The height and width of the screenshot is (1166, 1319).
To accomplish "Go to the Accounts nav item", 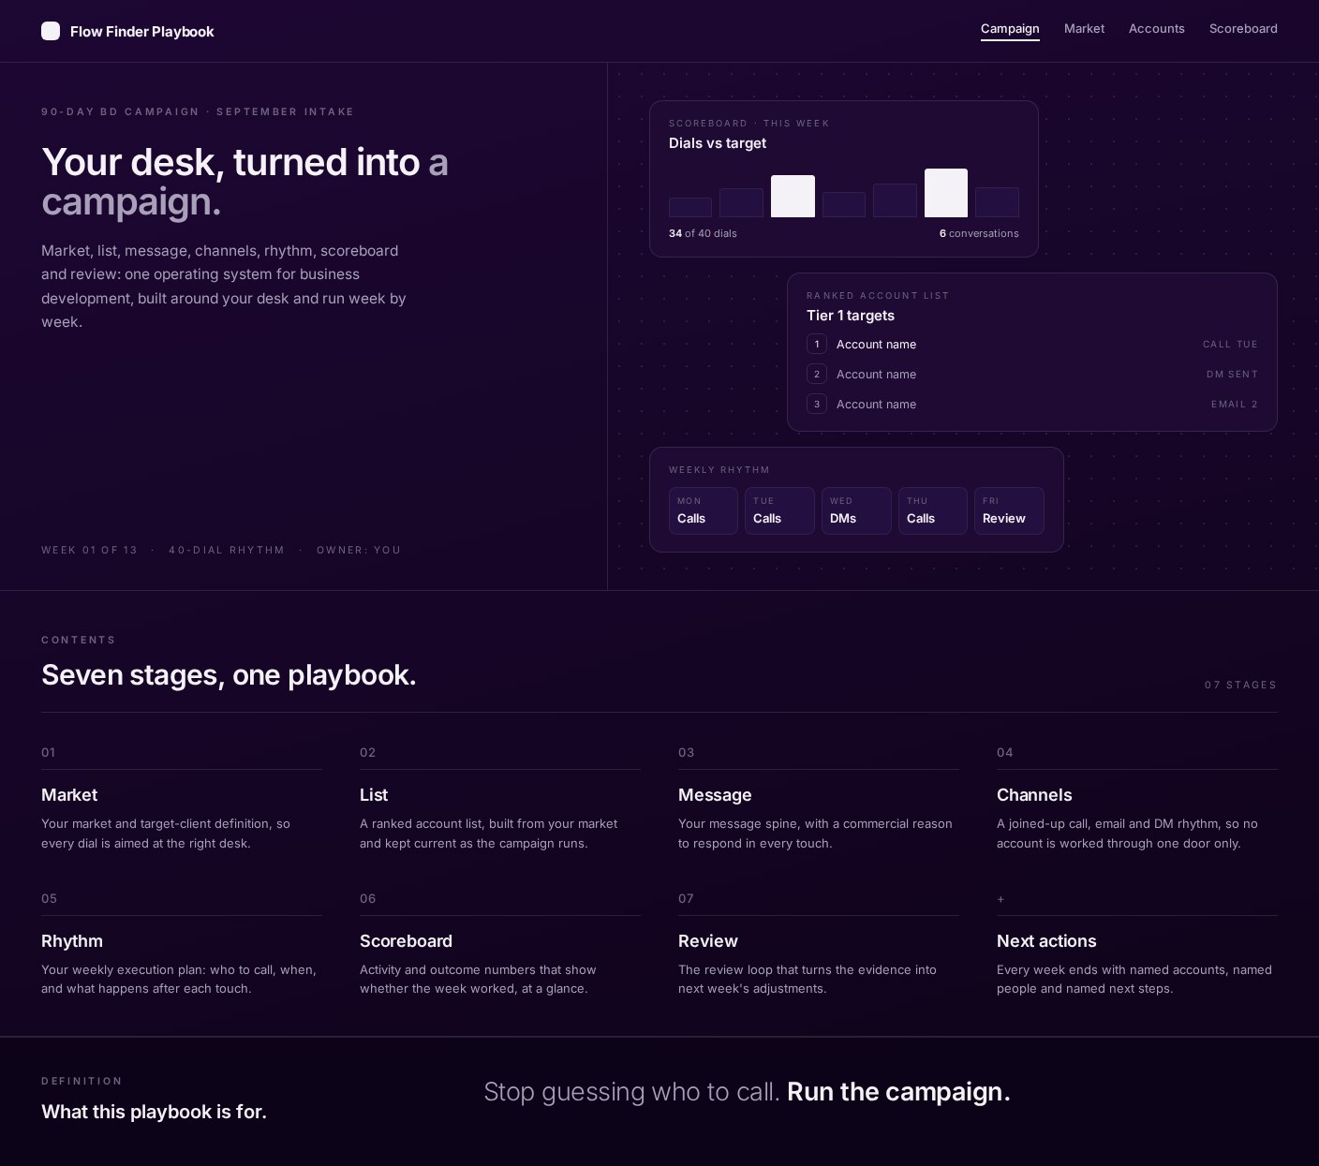I will [x=1156, y=29].
